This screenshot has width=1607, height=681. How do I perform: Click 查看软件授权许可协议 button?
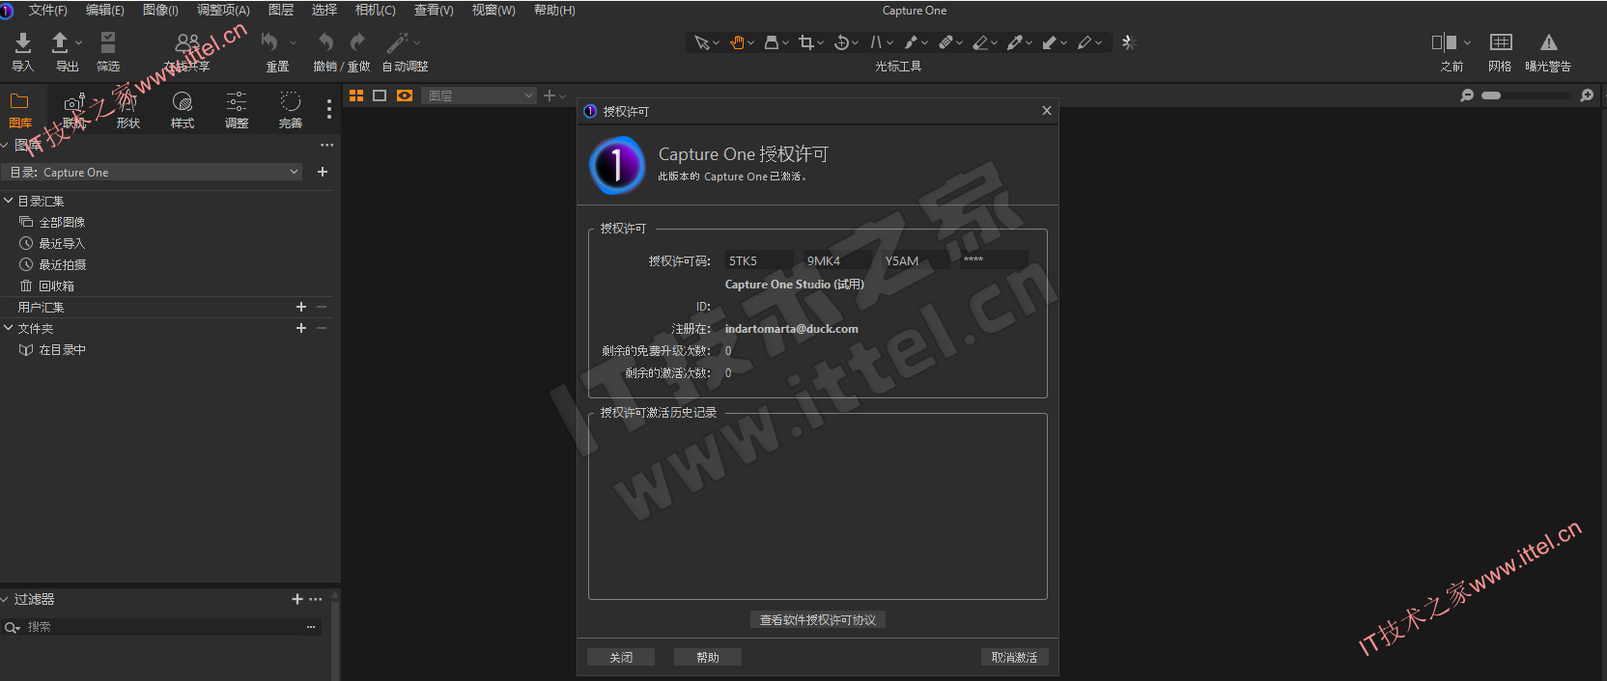point(817,619)
